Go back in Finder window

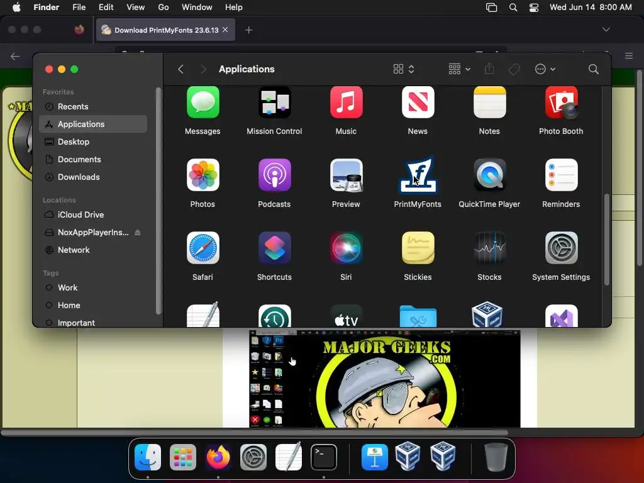(x=180, y=69)
